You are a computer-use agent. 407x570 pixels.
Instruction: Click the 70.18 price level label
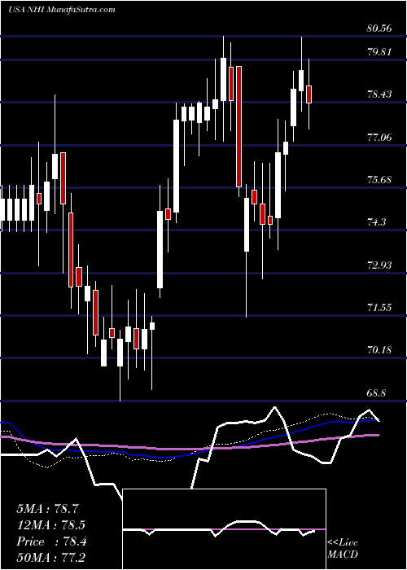[379, 350]
